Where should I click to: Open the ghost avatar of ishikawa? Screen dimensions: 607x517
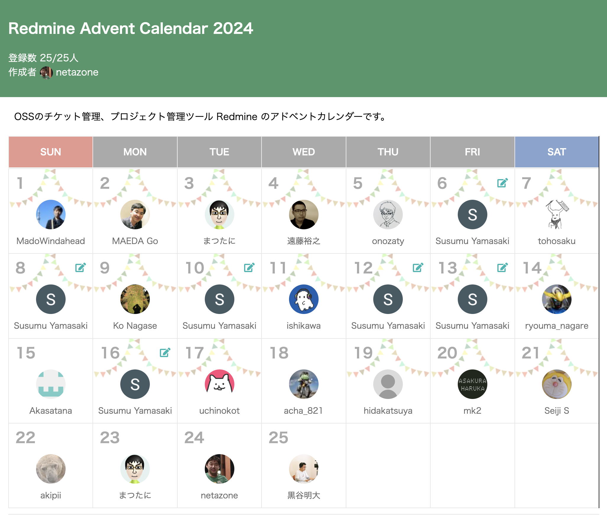303,299
